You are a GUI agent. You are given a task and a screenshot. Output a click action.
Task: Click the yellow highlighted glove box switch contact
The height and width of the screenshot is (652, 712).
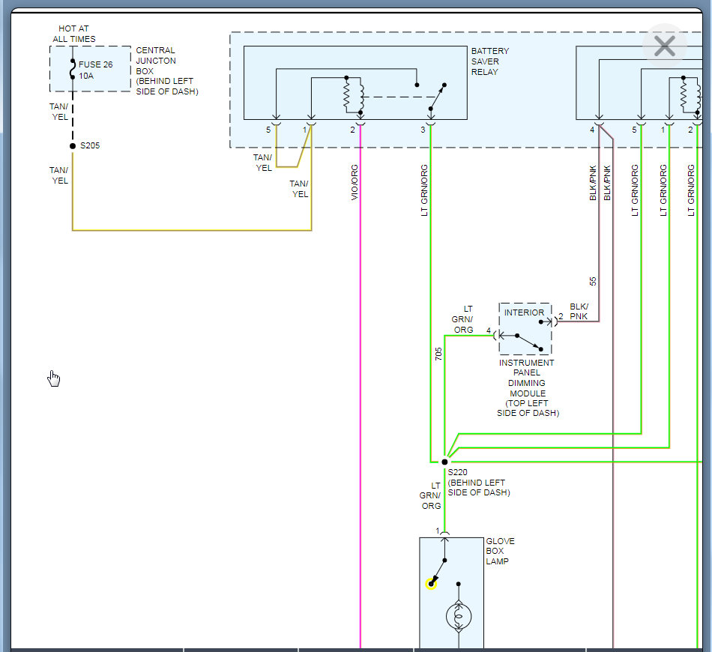431,584
